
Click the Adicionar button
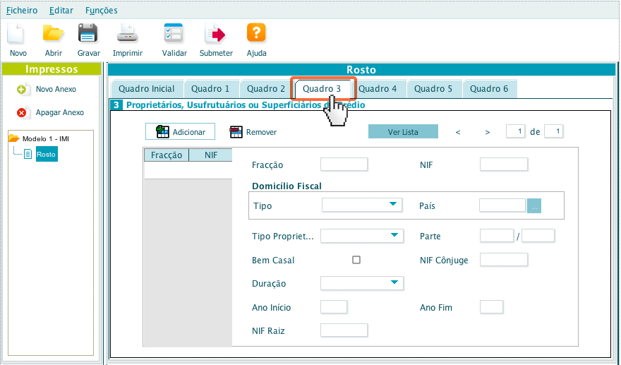180,132
